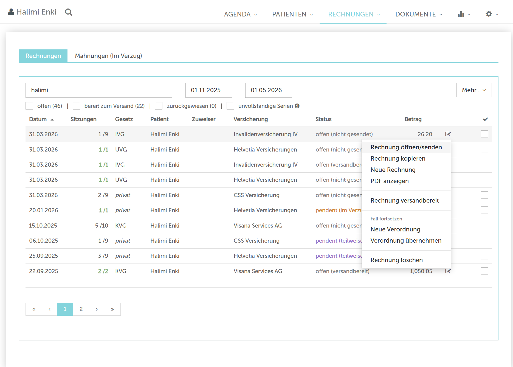This screenshot has height=367, width=513.
Task: Click the search field containing halimi
Action: coord(99,90)
